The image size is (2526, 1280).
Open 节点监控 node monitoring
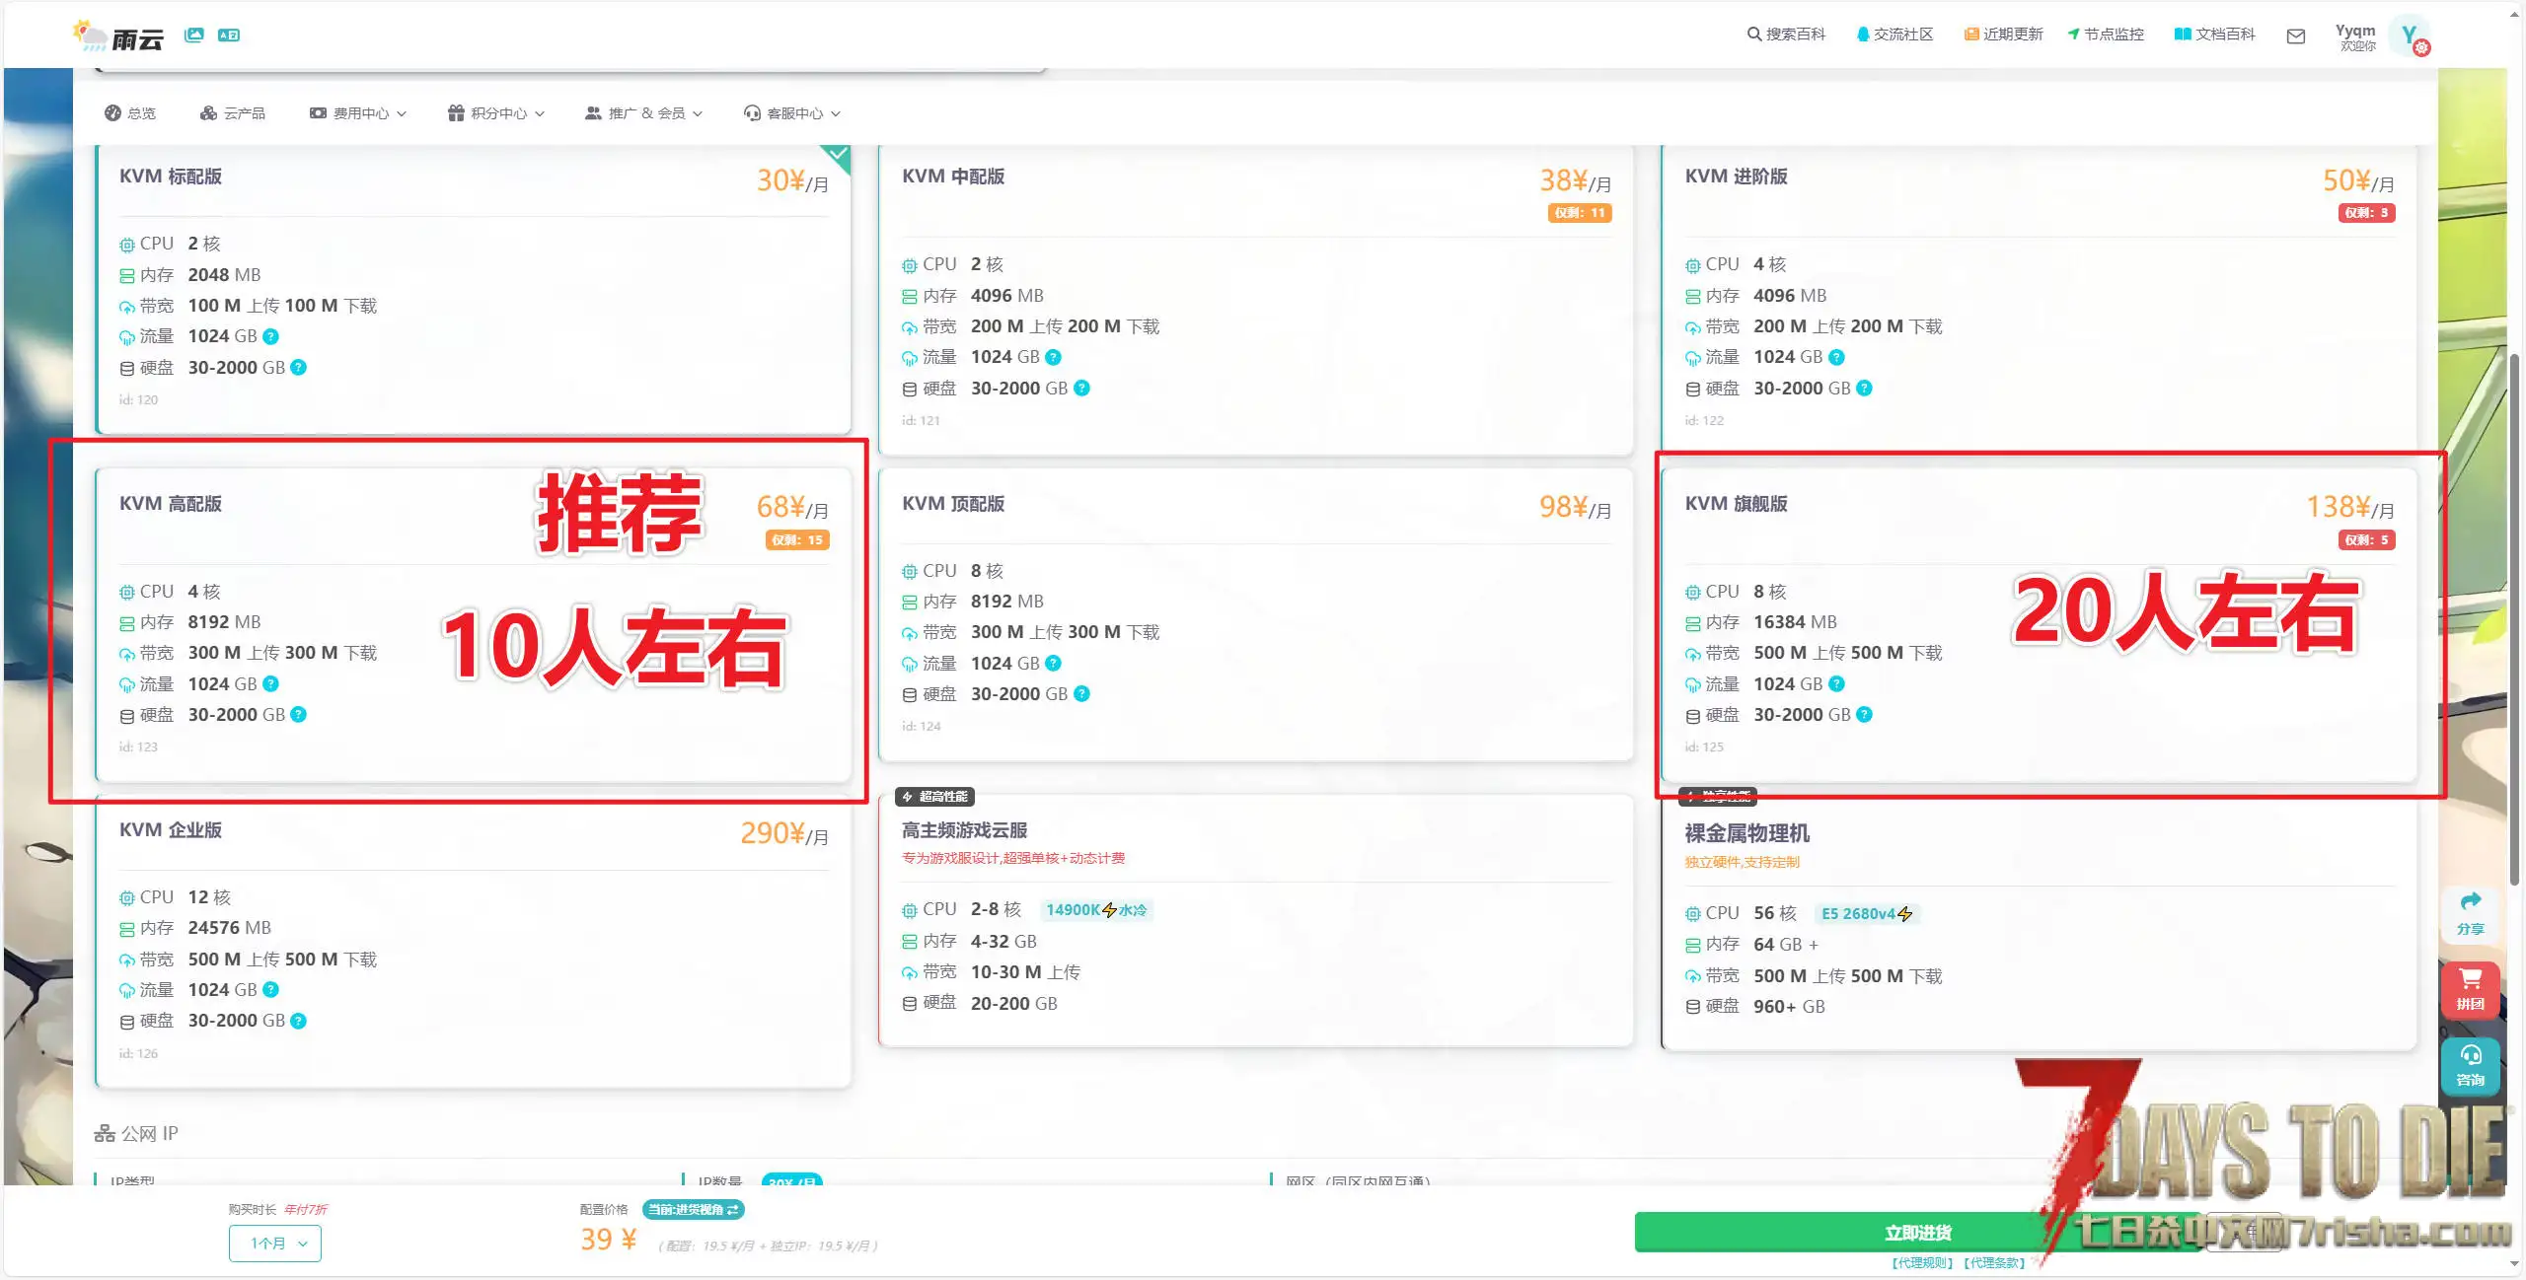2106,35
